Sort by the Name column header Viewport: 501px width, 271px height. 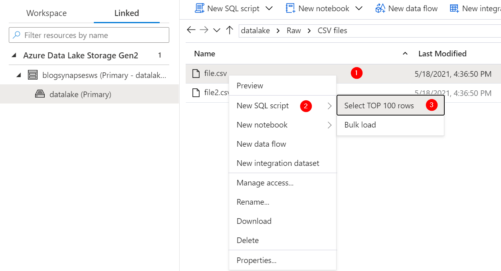click(204, 54)
